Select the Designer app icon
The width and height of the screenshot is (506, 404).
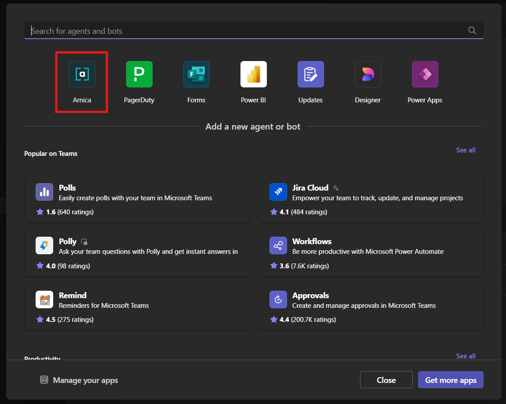pyautogui.click(x=368, y=74)
